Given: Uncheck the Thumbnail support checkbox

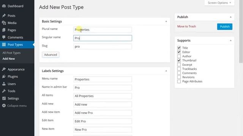Looking at the screenshot, I should (x=179, y=60).
